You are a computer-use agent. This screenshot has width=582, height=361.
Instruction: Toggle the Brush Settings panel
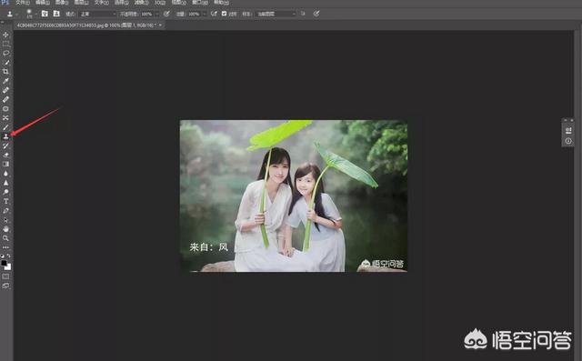click(45, 14)
